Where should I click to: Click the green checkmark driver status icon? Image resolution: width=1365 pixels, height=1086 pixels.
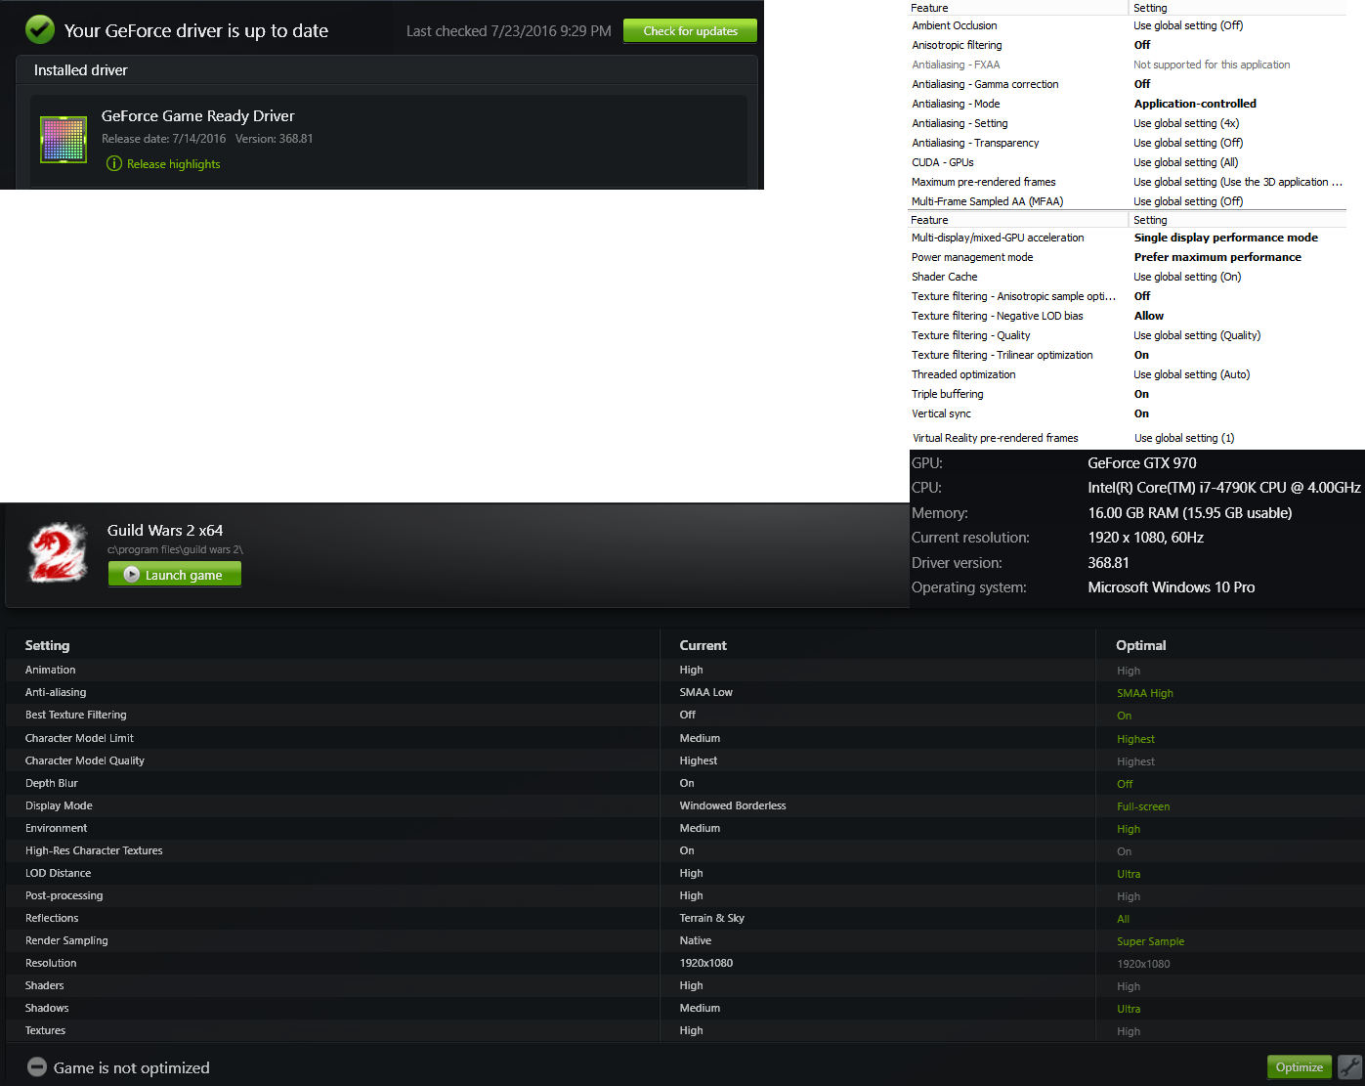coord(40,29)
